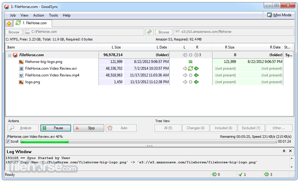Viewport: 299px width, 182px height.
Task: Pause the sync job
Action: tap(56, 128)
